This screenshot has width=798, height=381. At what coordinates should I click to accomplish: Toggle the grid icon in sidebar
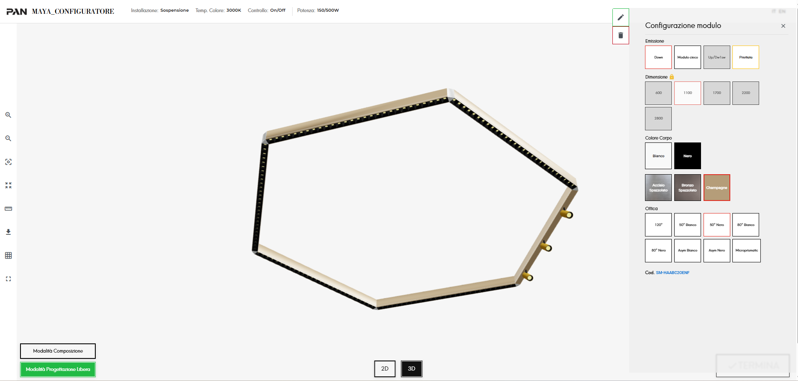pos(8,255)
